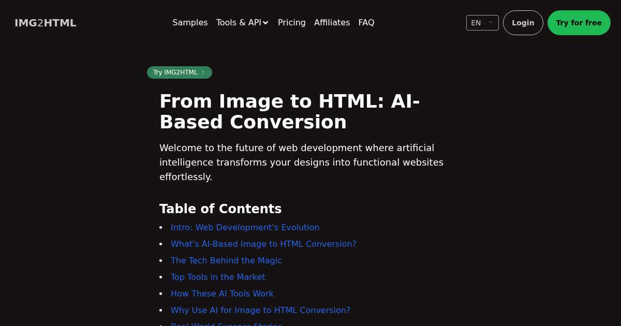The width and height of the screenshot is (621, 326).
Task: Open the Intro: Web Development's Evolution link
Action: [x=245, y=228]
